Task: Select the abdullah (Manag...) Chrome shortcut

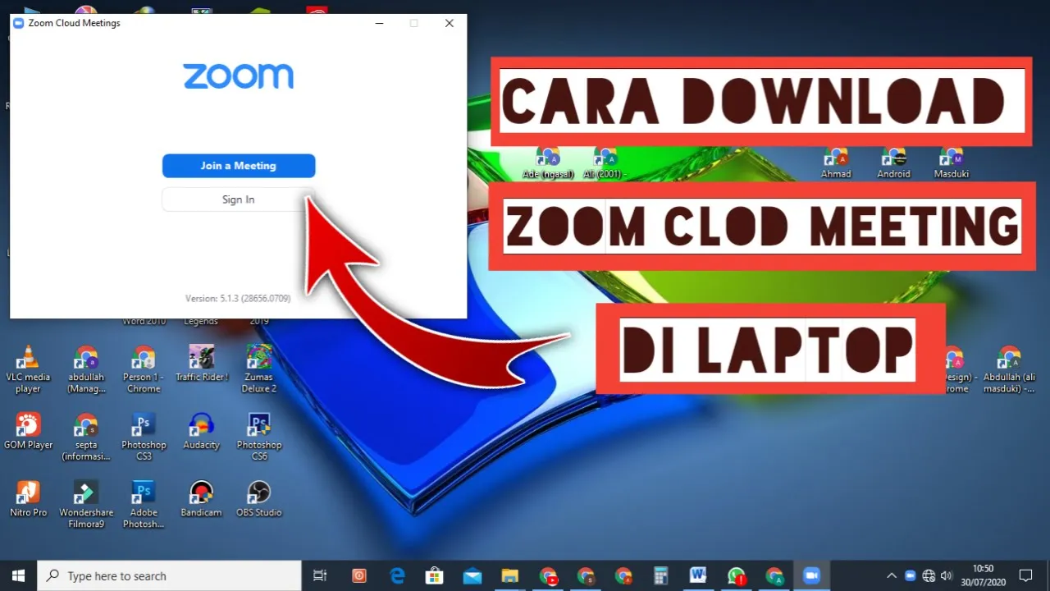Action: tap(86, 369)
